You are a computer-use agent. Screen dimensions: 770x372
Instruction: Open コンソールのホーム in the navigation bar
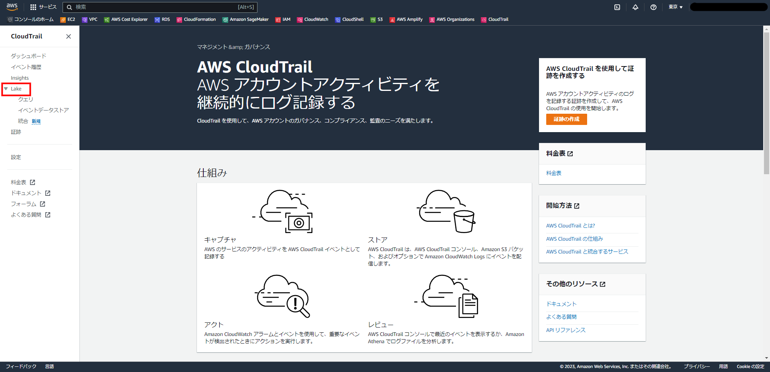click(x=33, y=19)
